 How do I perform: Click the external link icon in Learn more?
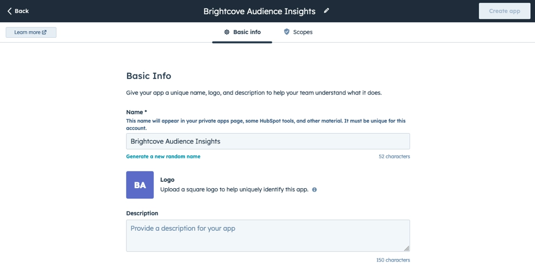[x=44, y=32]
